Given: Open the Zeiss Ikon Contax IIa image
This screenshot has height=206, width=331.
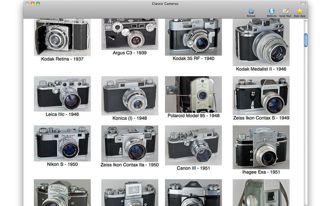Looking at the screenshot, I should (130, 143).
